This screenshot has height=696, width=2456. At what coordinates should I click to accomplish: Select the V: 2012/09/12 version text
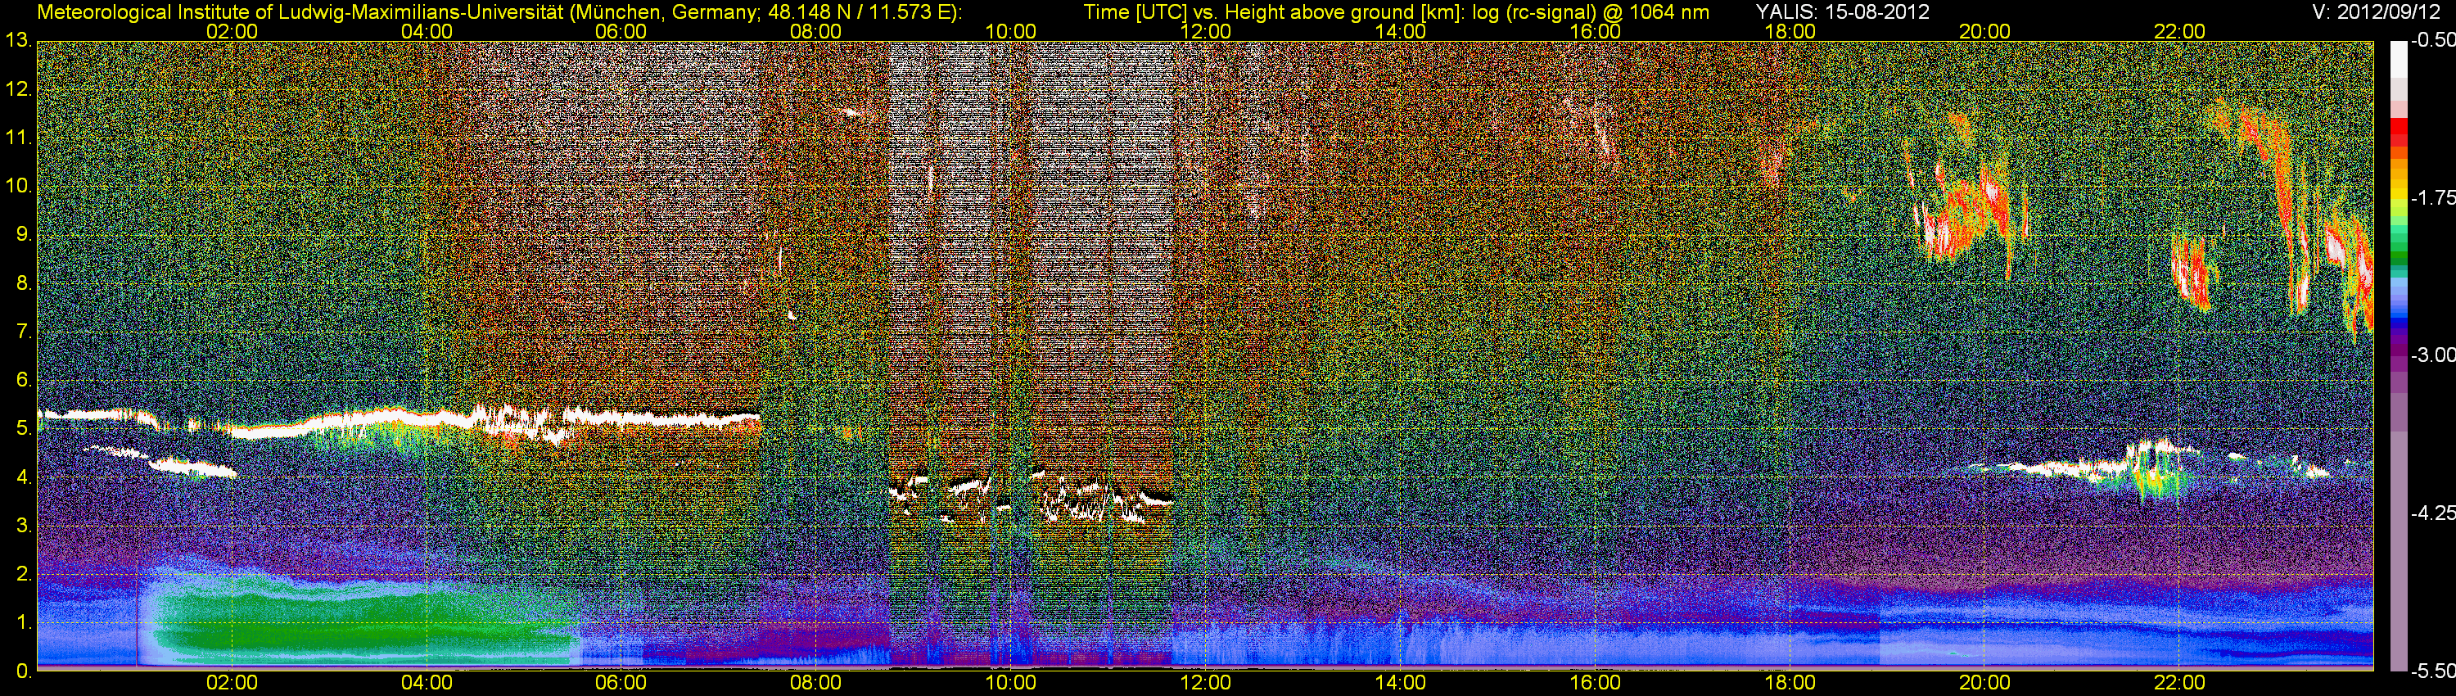2380,12
